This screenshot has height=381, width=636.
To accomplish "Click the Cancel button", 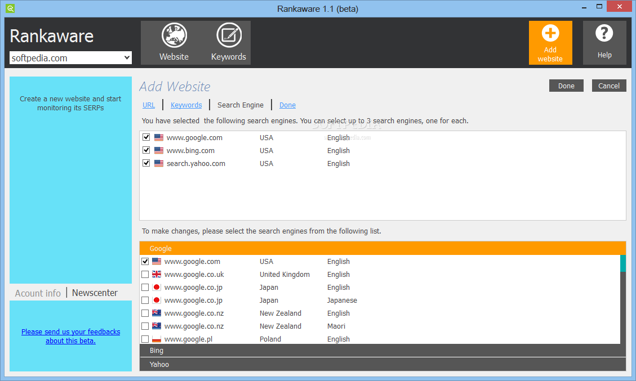I will pyautogui.click(x=609, y=86).
